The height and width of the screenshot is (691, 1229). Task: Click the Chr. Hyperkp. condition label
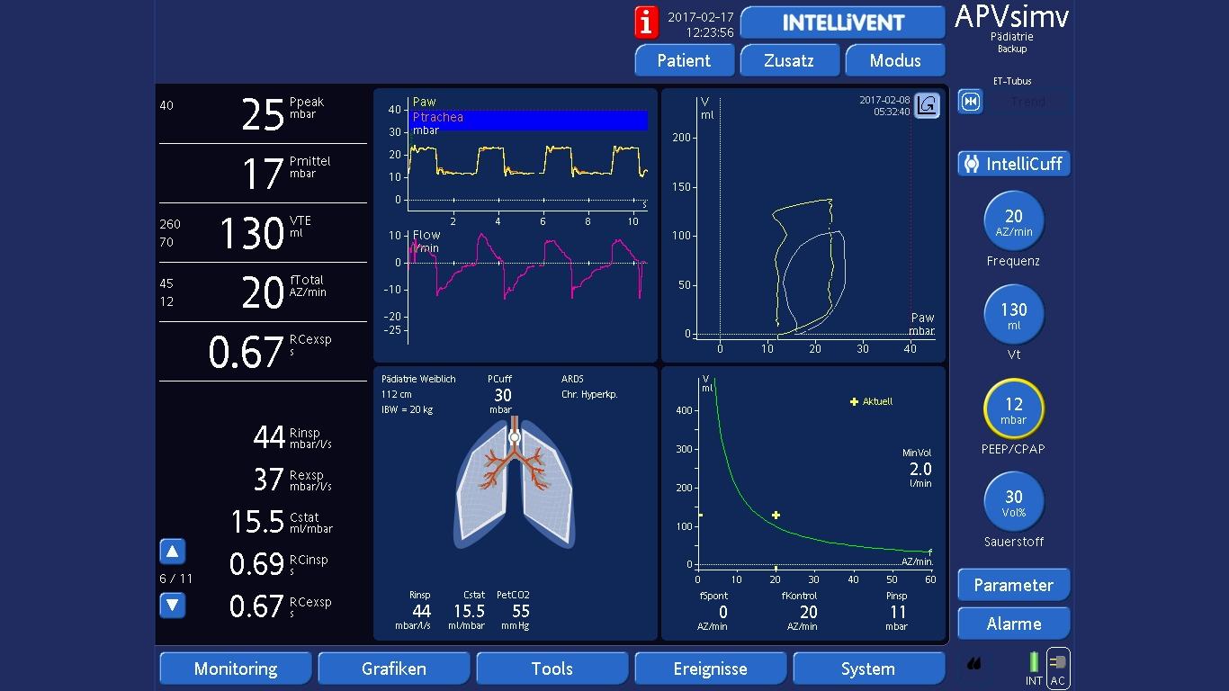click(x=589, y=394)
